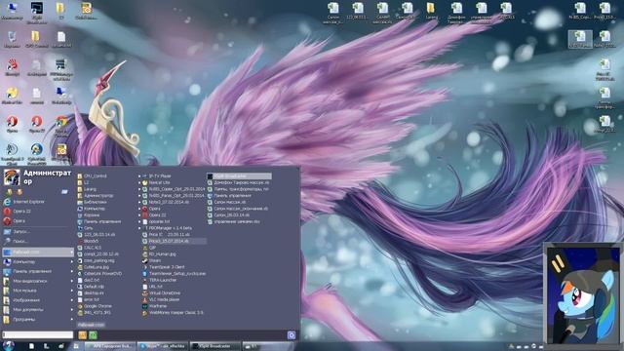Screen dimensions: 624x351
Task: Open TeamSpeak 3 Client in the list
Action: (164, 267)
